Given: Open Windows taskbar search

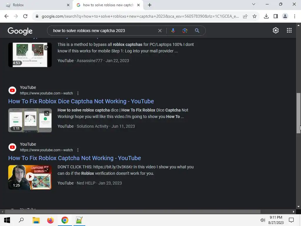Looking at the screenshot, I should tap(21, 220).
